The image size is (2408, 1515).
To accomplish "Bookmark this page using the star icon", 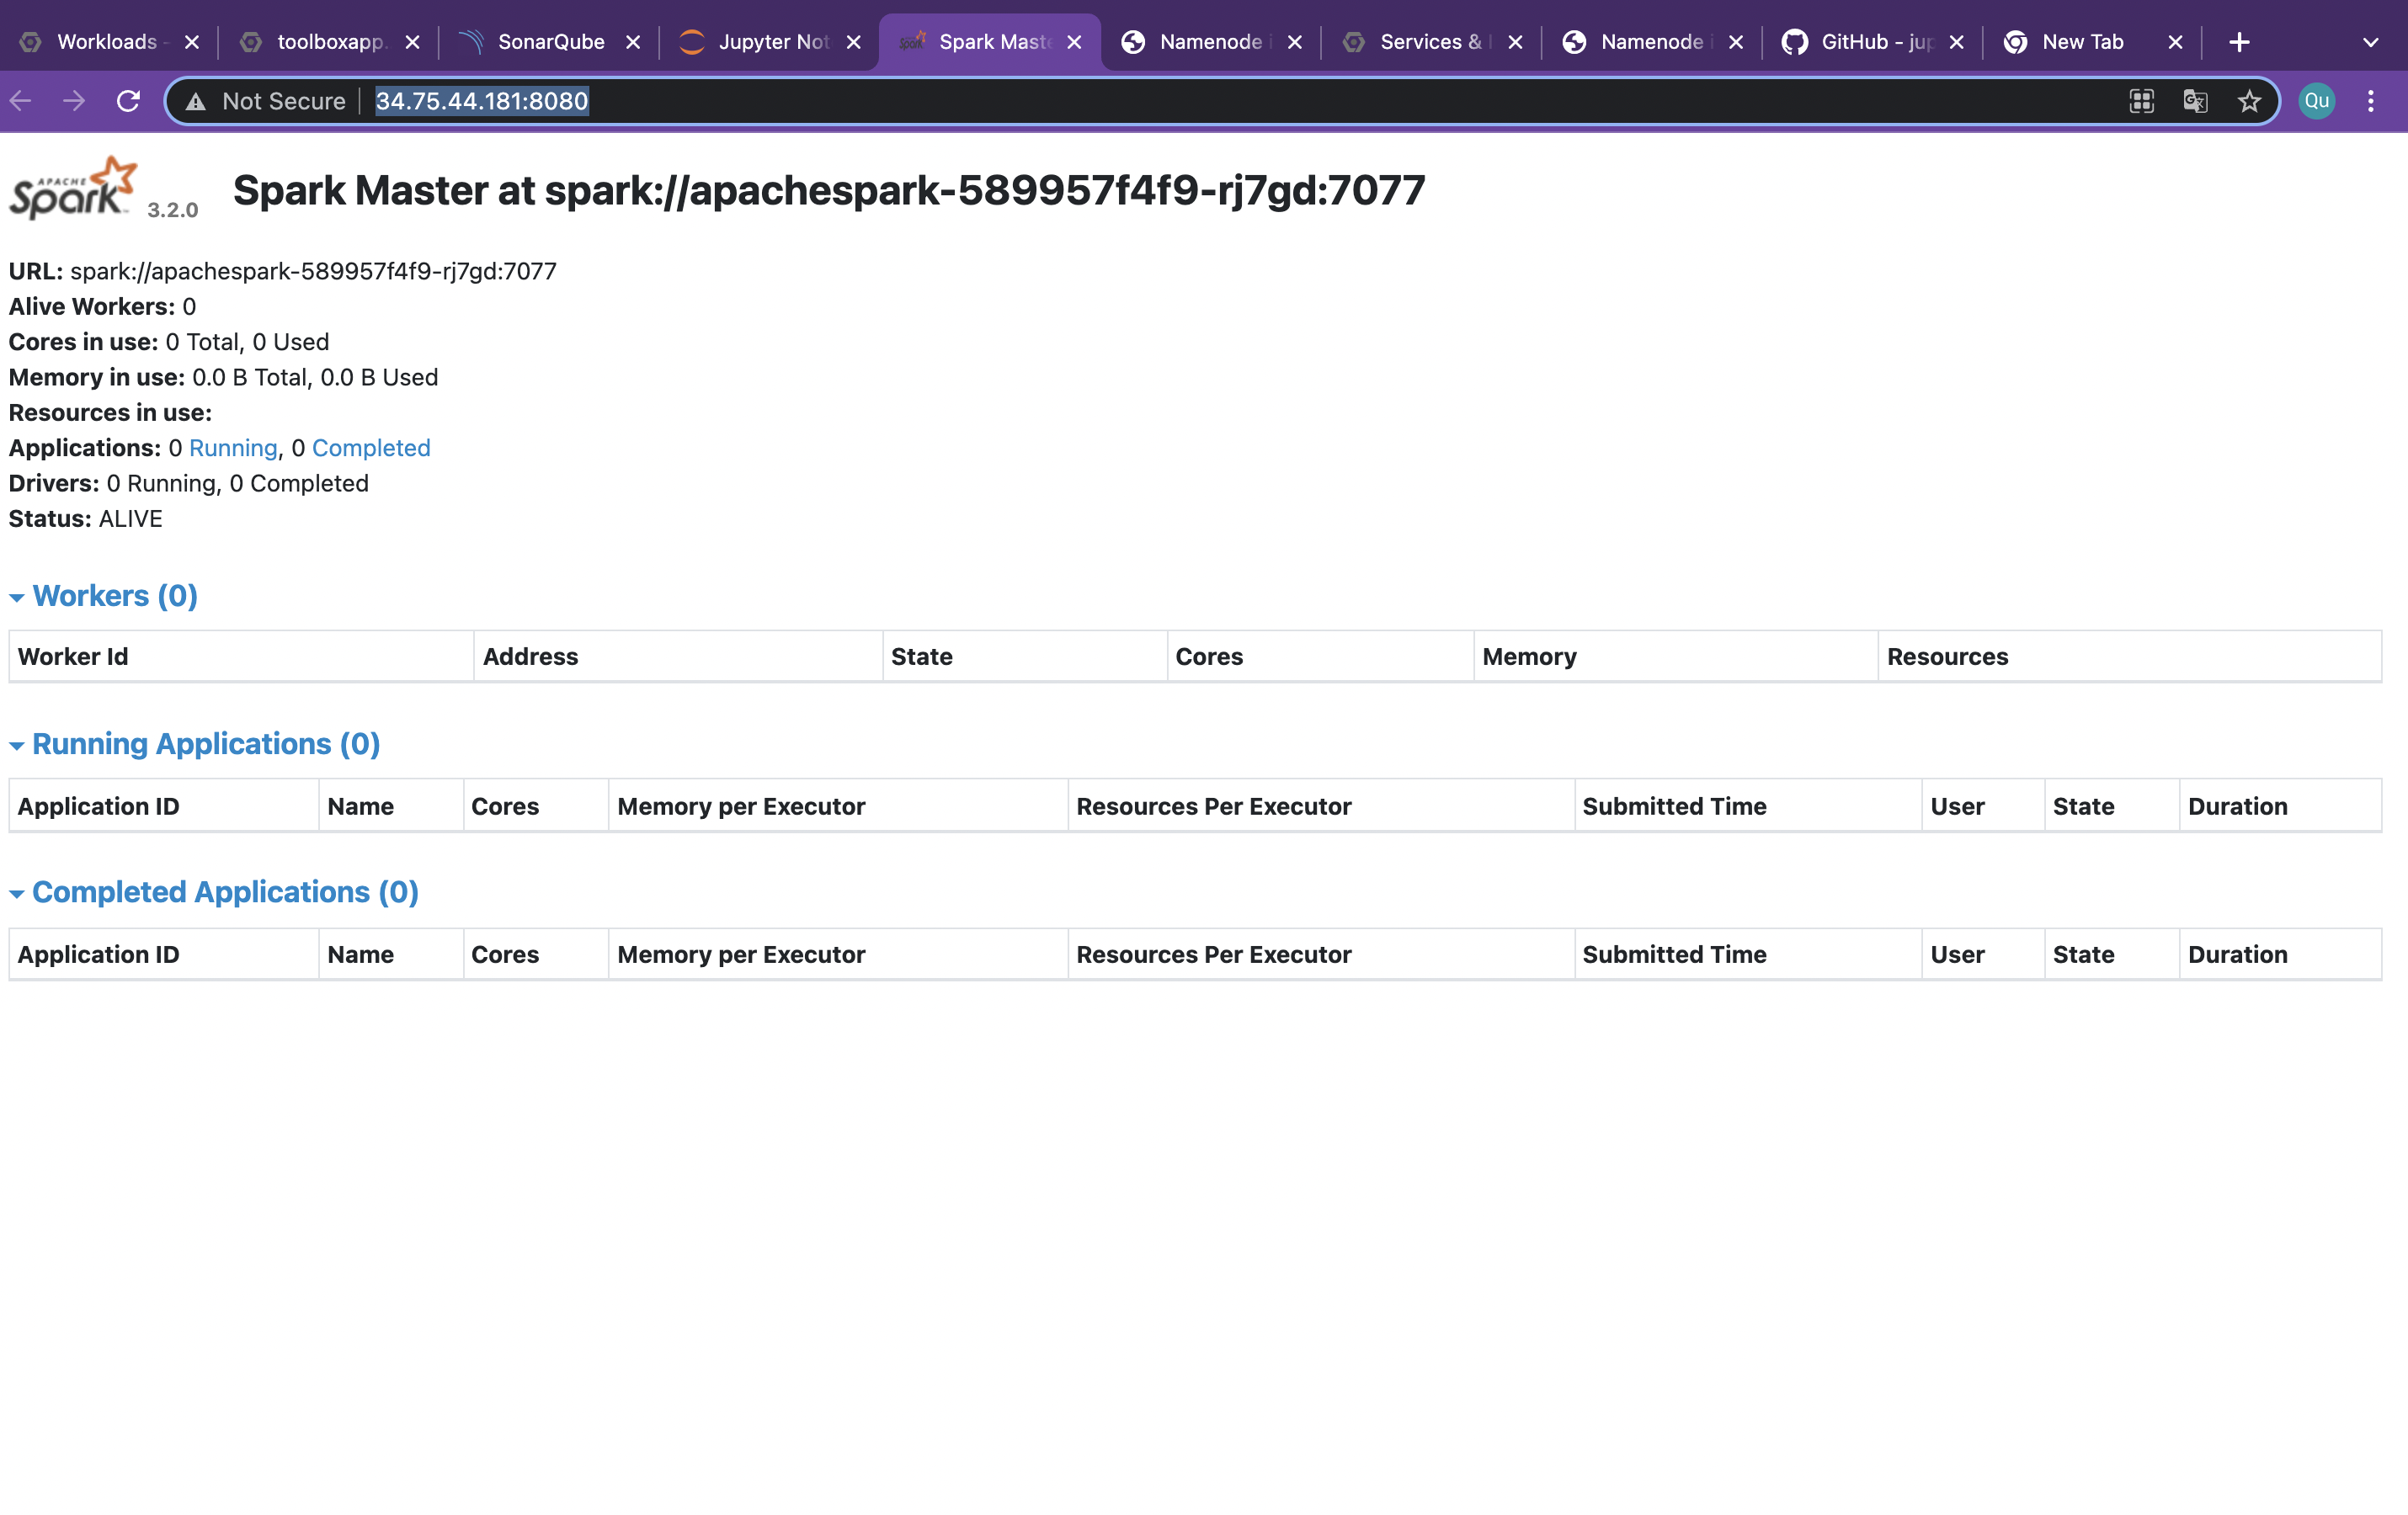I will click(2249, 100).
